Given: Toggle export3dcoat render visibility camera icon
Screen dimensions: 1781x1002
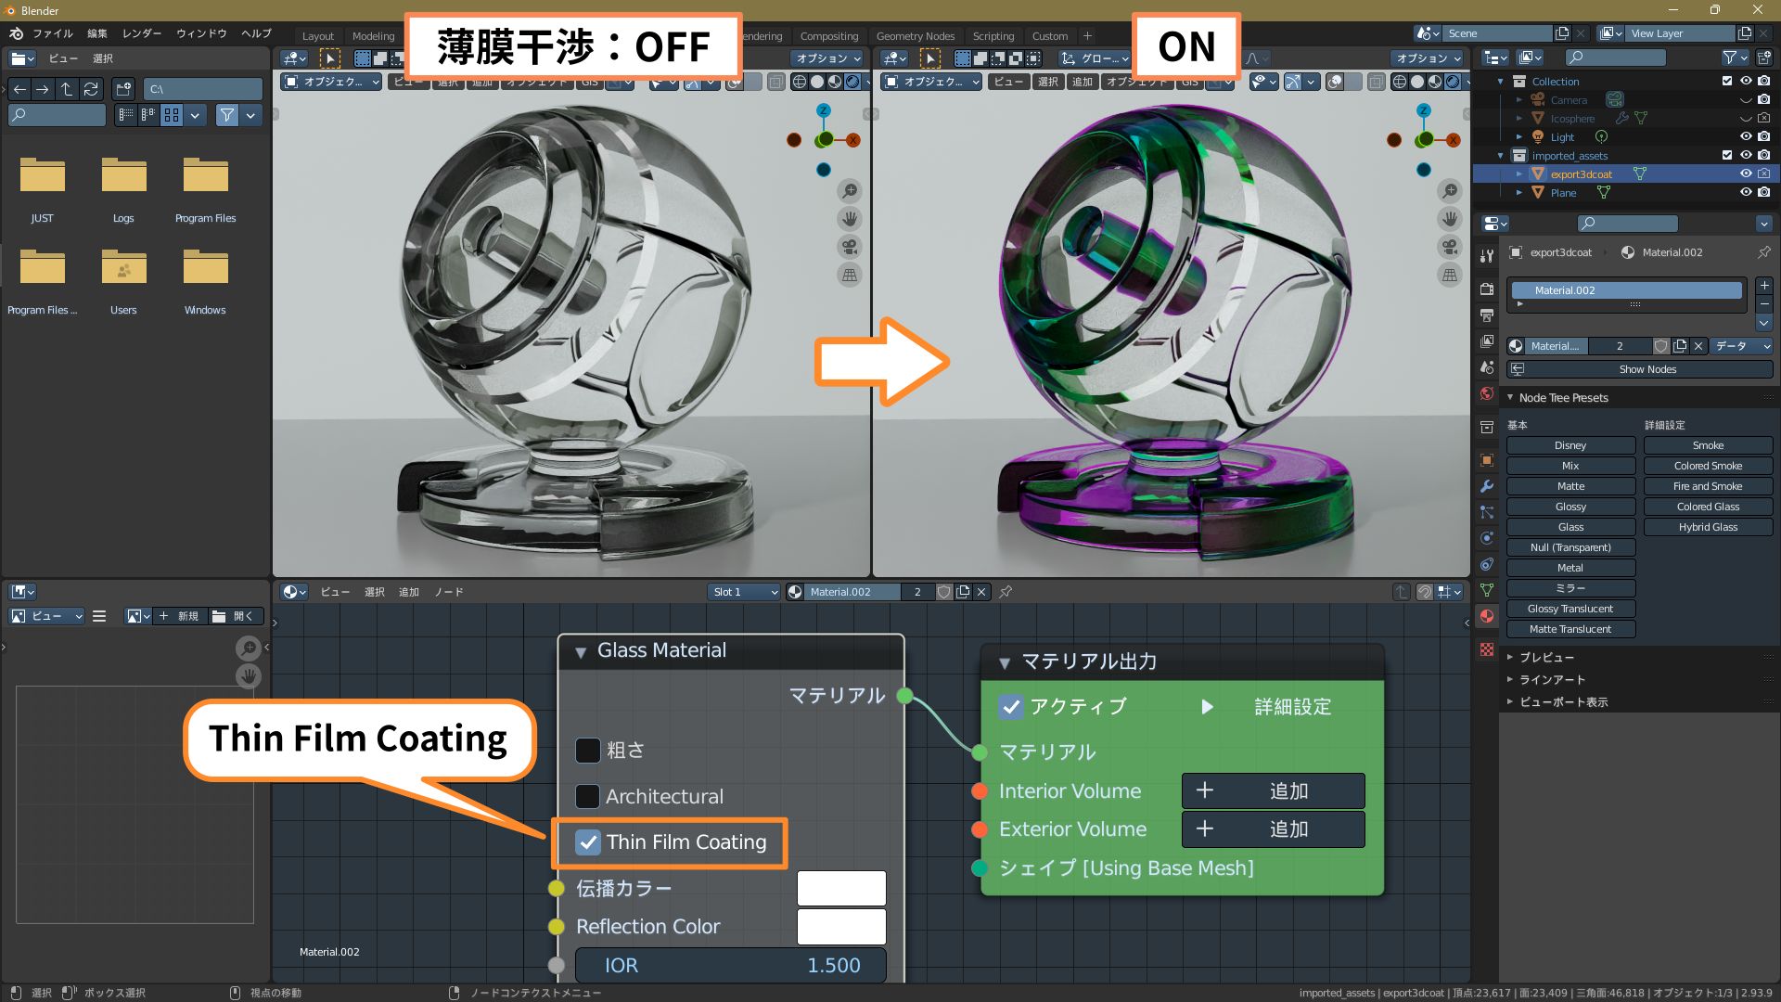Looking at the screenshot, I should click(x=1763, y=173).
